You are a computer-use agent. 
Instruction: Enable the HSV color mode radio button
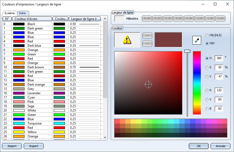point(207,43)
